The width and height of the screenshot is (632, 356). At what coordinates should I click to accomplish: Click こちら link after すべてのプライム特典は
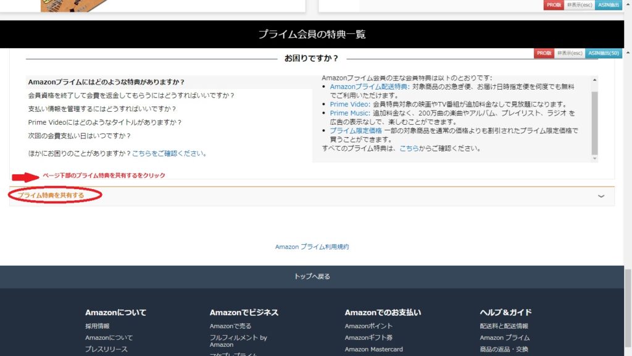tap(409, 148)
